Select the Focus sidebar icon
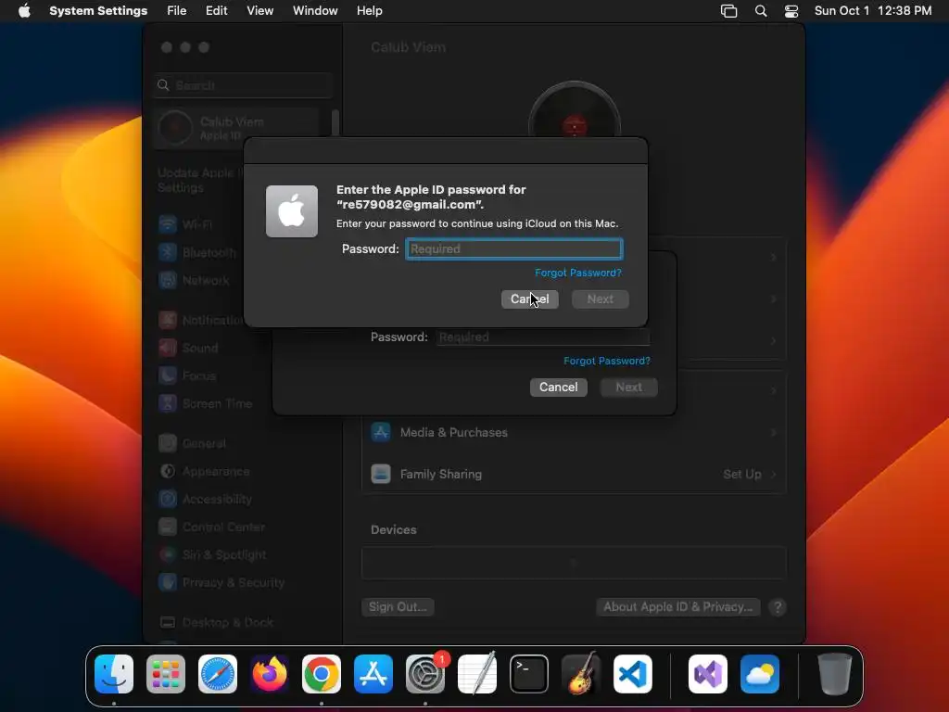The image size is (949, 712). (x=168, y=375)
